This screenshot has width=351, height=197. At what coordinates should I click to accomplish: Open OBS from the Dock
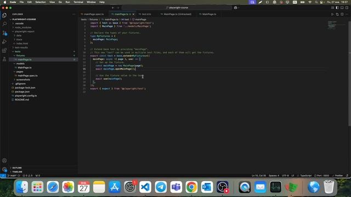[223, 187]
